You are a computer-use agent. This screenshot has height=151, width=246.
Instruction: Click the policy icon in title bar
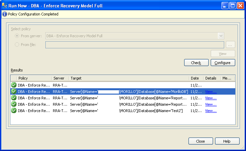click(x=5, y=6)
